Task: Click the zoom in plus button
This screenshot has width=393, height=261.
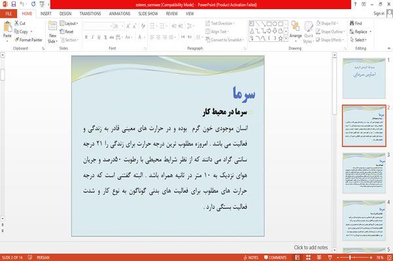Action: 371,258
